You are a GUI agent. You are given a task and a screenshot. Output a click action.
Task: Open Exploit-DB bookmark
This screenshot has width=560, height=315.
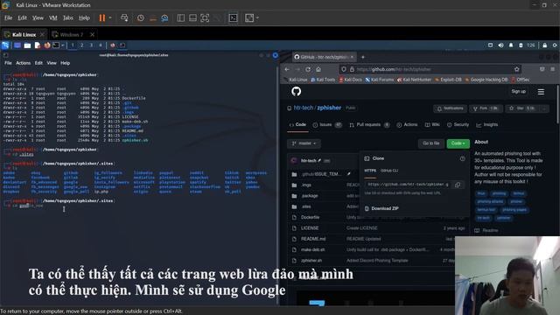(x=448, y=80)
